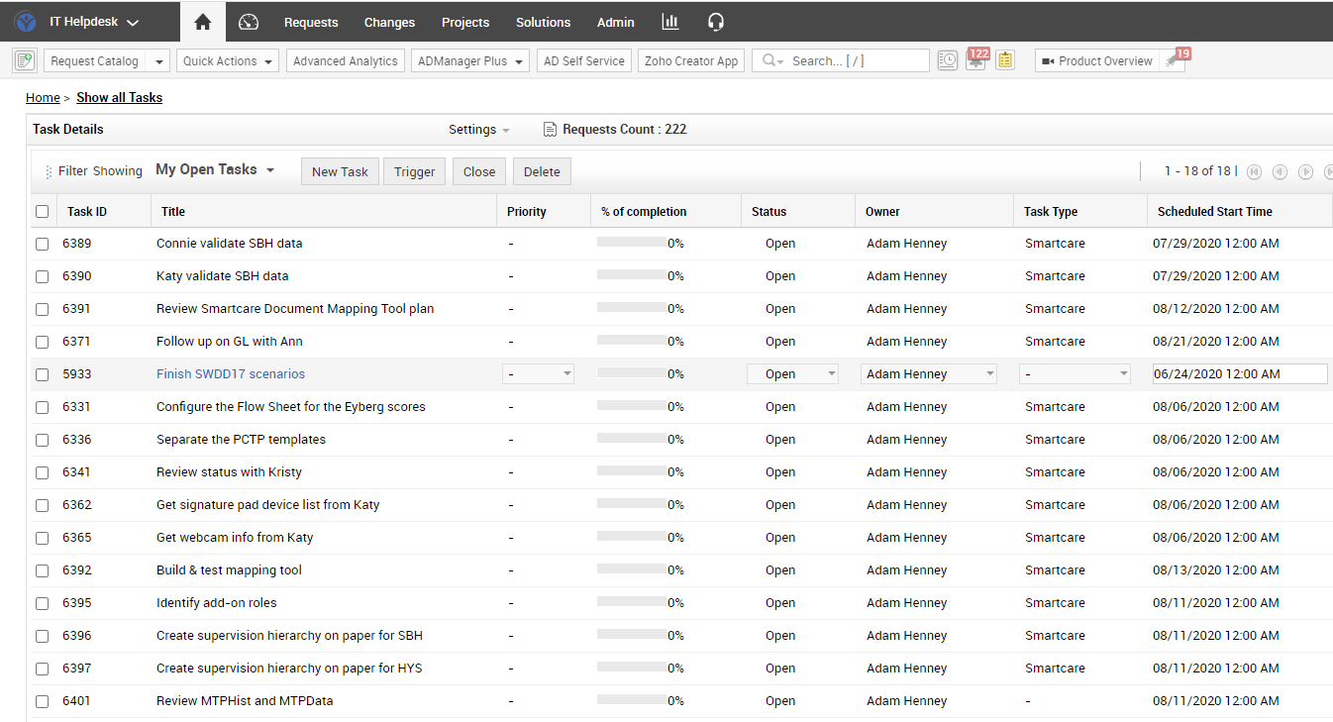Open Finish SWDD17 scenarios task link

[231, 374]
